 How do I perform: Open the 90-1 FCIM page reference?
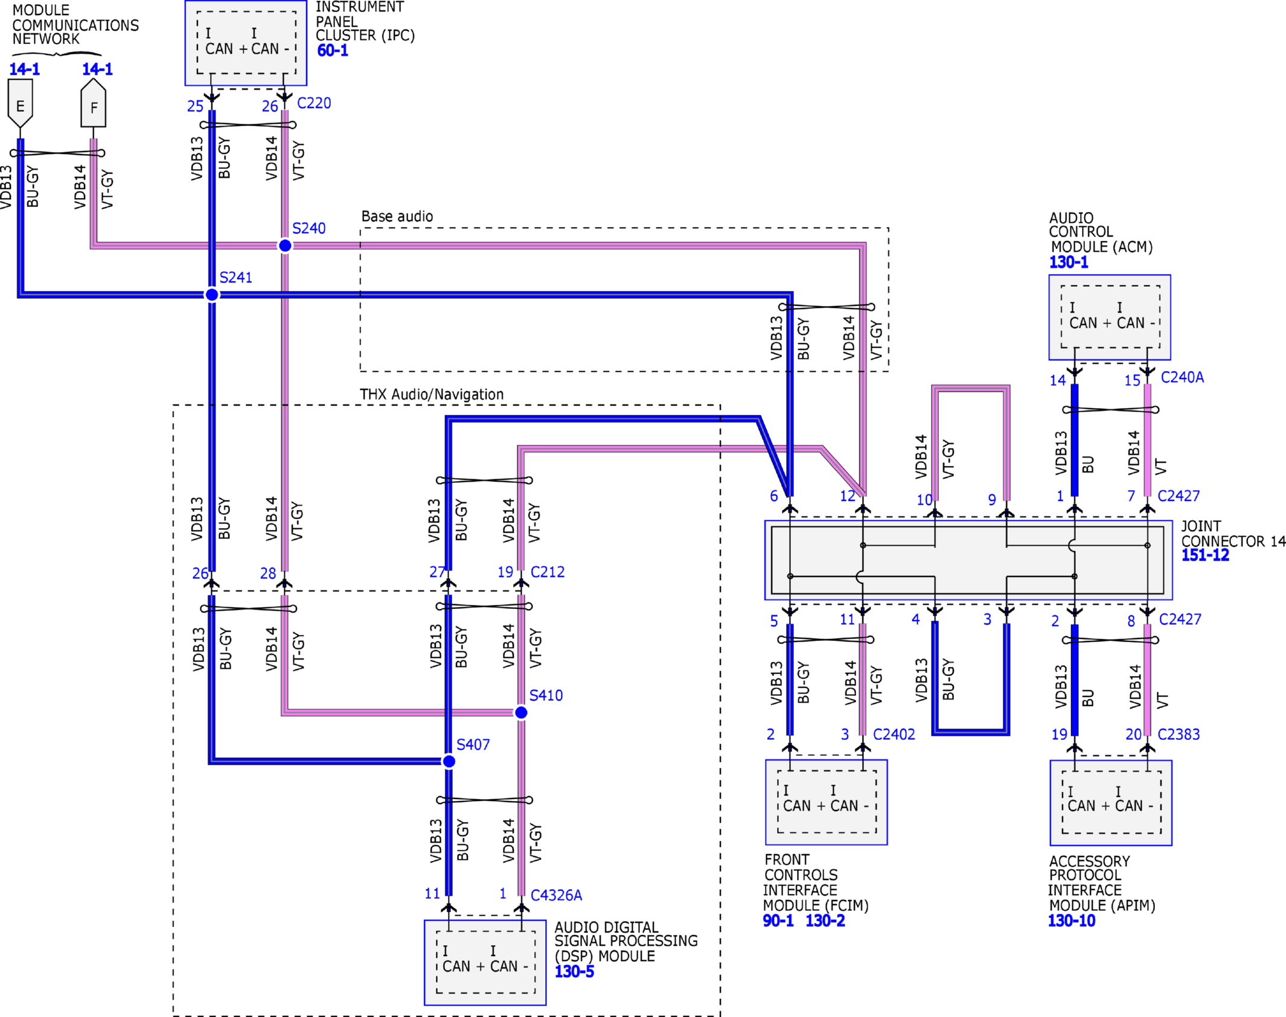pos(778,921)
